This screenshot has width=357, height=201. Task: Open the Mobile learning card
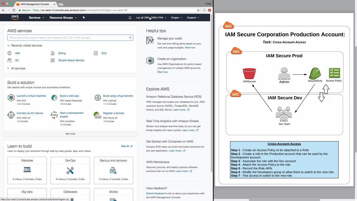(114, 195)
